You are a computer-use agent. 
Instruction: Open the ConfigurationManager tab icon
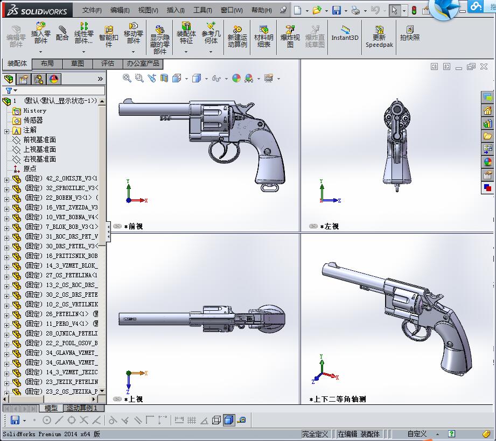click(39, 79)
